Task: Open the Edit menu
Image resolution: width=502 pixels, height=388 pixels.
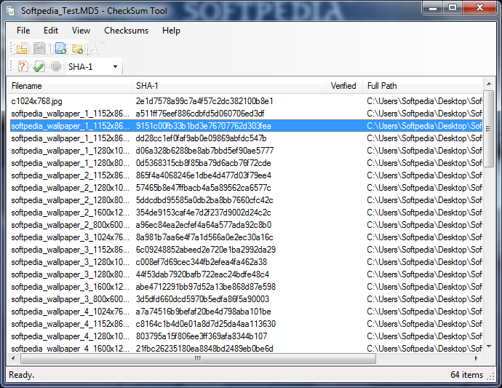Action: tap(51, 31)
